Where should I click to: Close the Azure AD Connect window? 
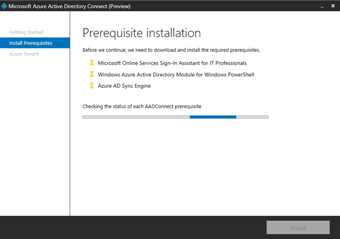click(333, 6)
